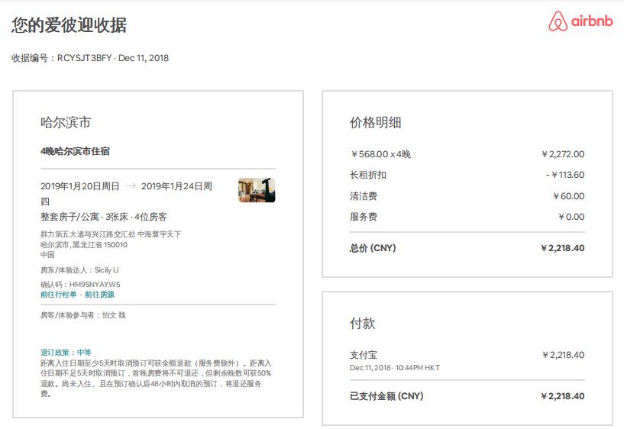
Task: Click ¥568.00 x 4晚 label
Action: [380, 154]
